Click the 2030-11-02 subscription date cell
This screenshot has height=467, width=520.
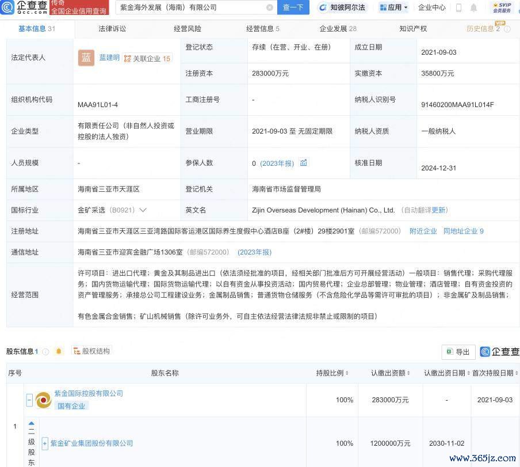(x=447, y=443)
